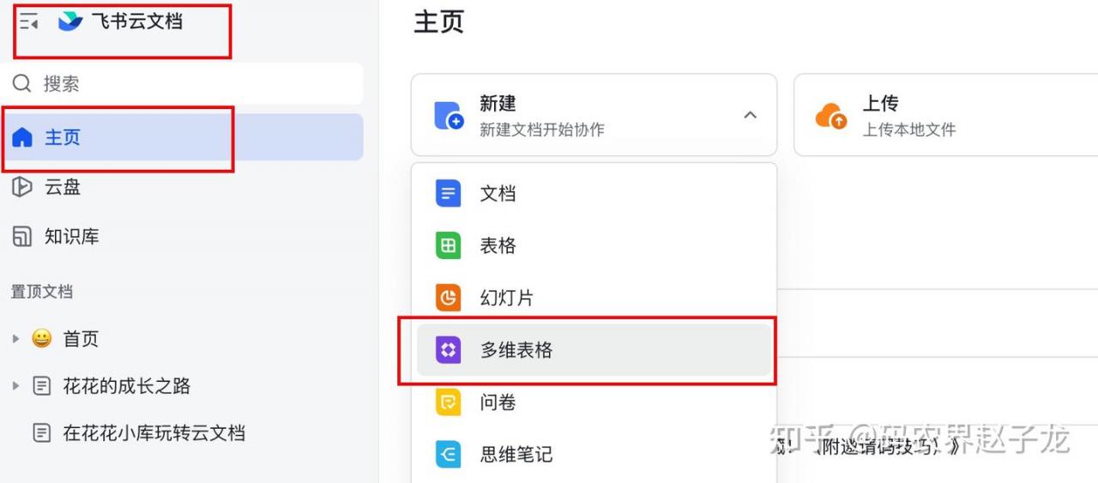Image resolution: width=1098 pixels, height=483 pixels.
Task: Select the orange 幻灯片 slides icon
Action: click(448, 298)
